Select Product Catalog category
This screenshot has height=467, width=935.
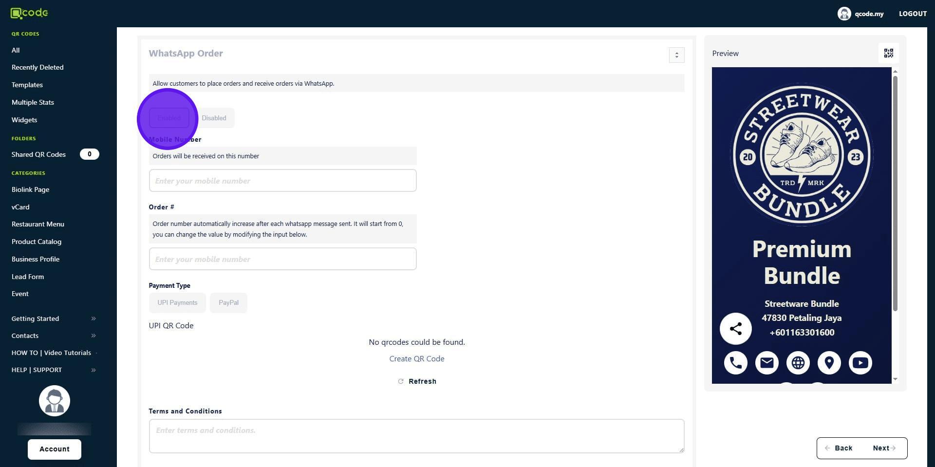37,242
